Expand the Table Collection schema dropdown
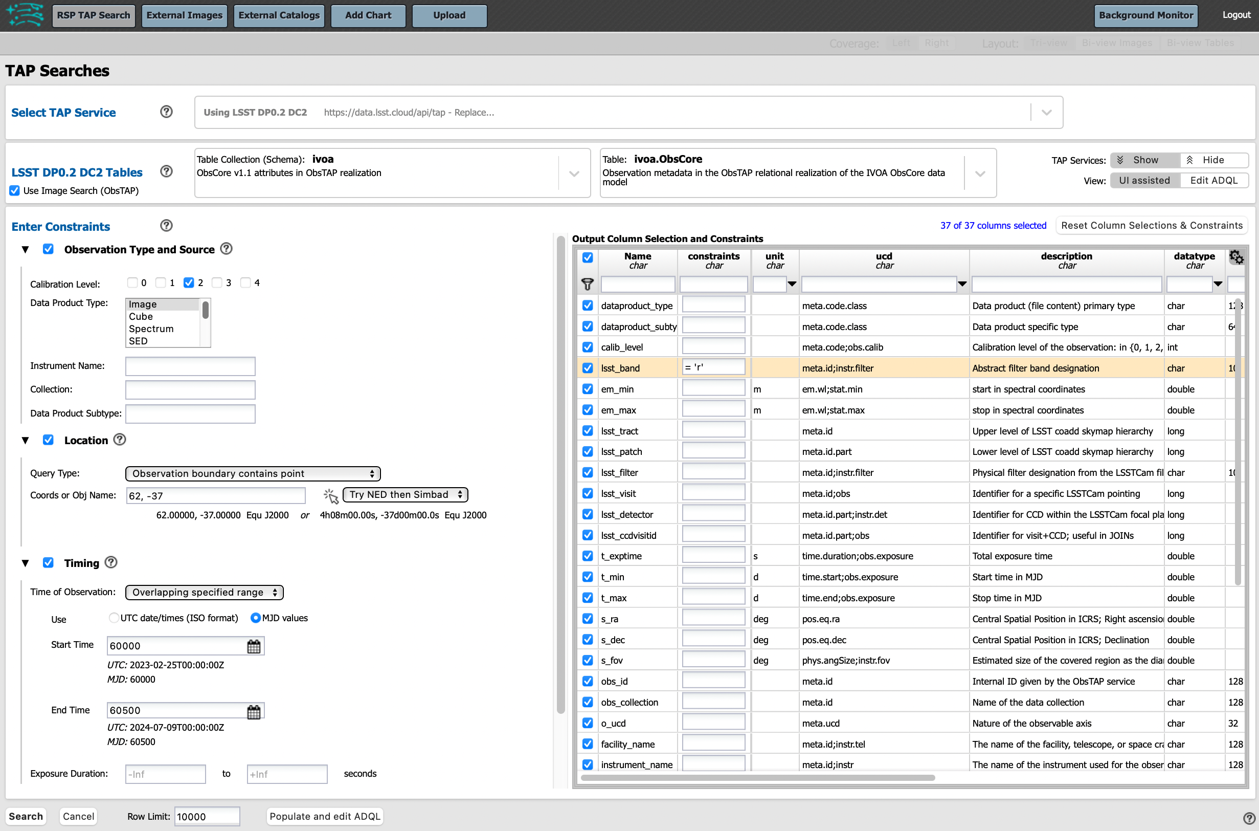The width and height of the screenshot is (1259, 831). [x=574, y=174]
